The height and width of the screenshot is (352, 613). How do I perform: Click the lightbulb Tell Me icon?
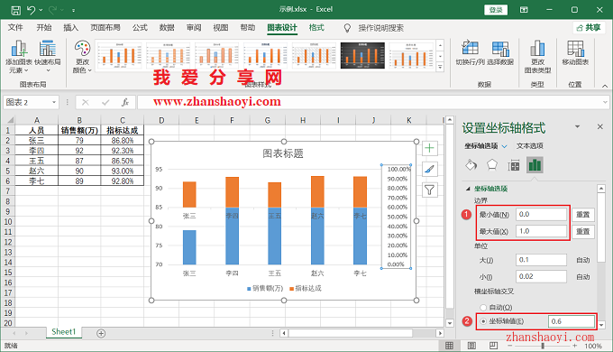[x=347, y=28]
